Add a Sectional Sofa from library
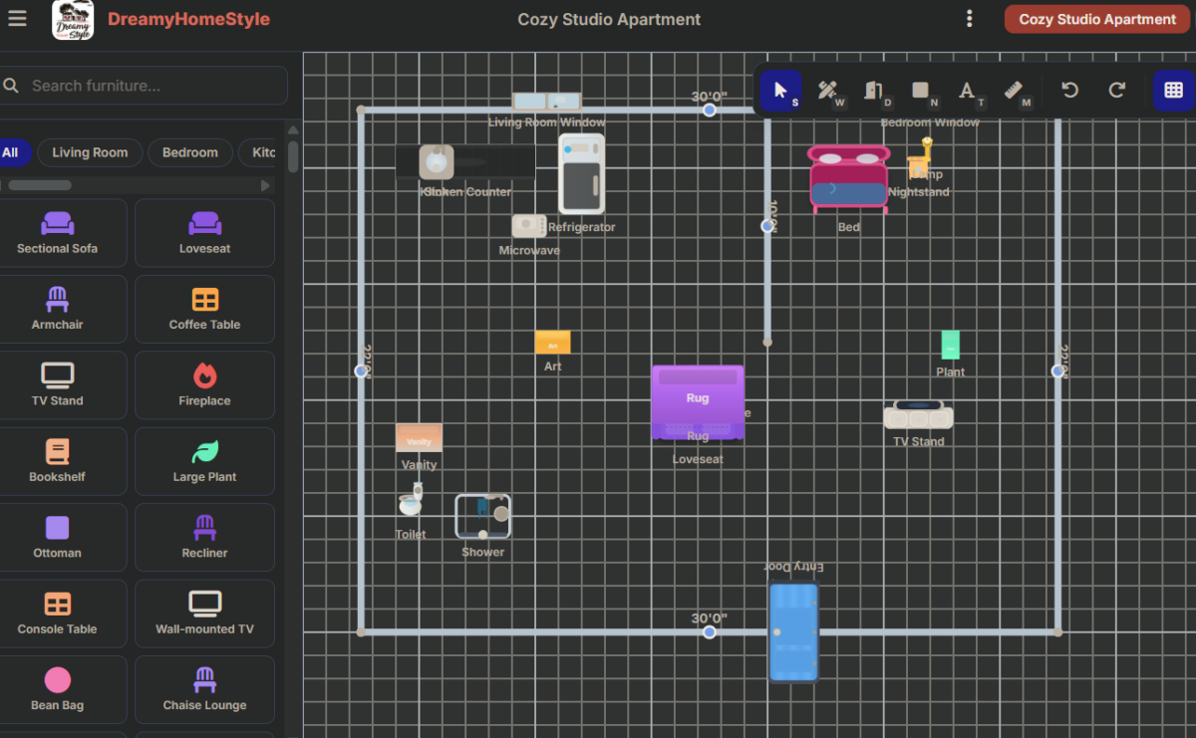 pyautogui.click(x=58, y=233)
